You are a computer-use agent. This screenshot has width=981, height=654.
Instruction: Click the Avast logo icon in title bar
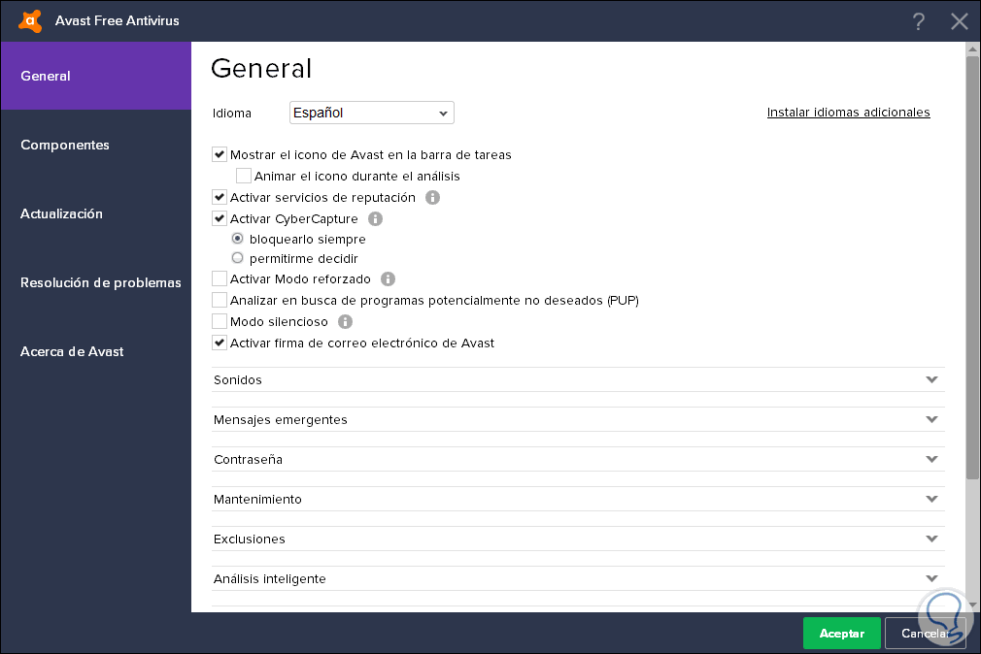(30, 20)
